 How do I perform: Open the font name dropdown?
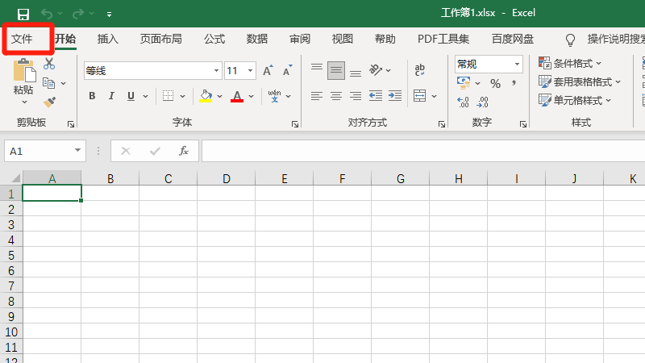[x=215, y=71]
